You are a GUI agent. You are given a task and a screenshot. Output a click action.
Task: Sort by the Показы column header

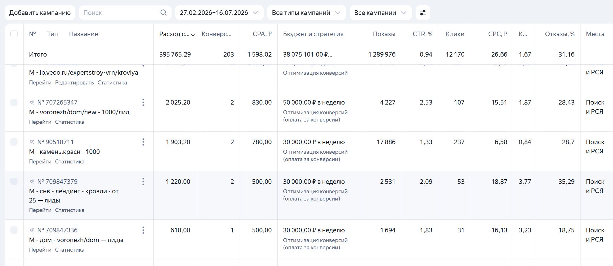click(384, 34)
